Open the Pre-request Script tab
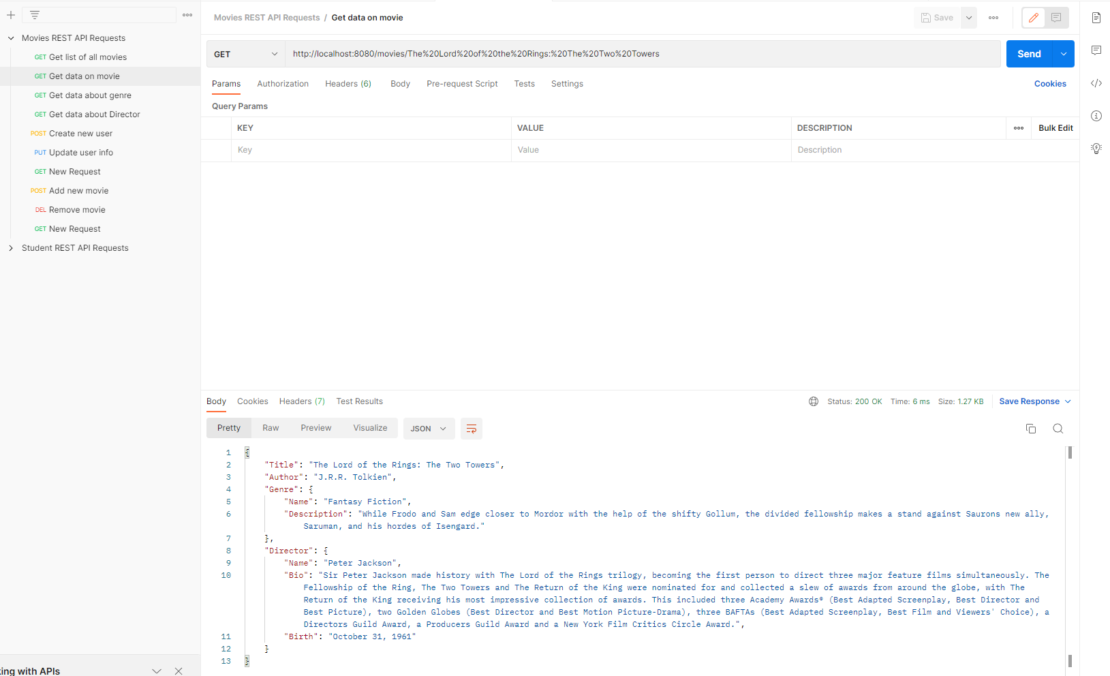Viewport: 1110px width, 676px height. 462,84
